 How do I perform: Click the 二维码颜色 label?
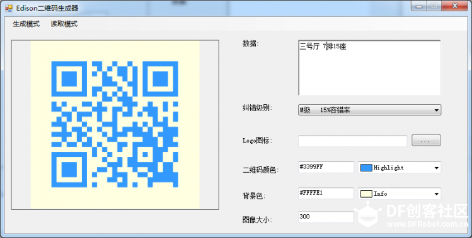pos(261,170)
